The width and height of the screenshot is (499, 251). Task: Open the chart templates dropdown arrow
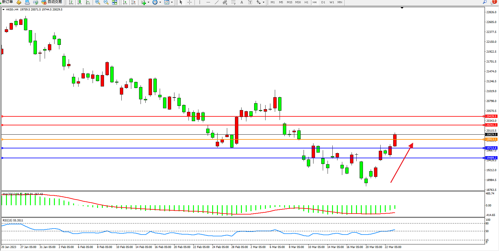click(172, 2)
